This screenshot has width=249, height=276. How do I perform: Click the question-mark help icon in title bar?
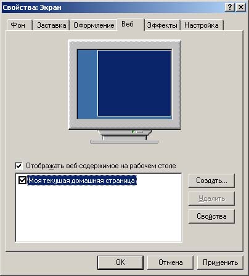(x=230, y=7)
